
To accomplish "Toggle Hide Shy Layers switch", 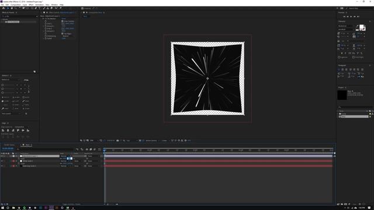I will pyautogui.click(x=87, y=149).
